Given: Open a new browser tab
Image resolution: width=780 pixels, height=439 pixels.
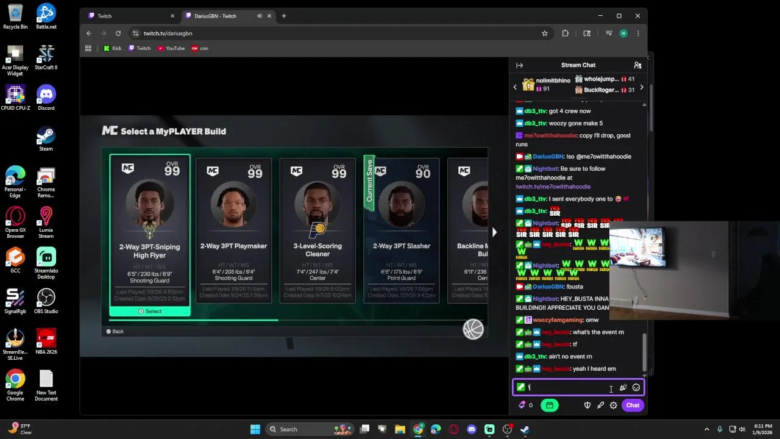Looking at the screenshot, I should tap(284, 16).
